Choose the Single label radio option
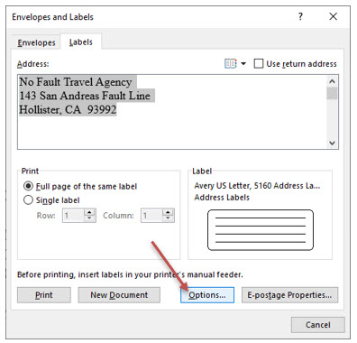The width and height of the screenshot is (357, 343). (x=51, y=200)
